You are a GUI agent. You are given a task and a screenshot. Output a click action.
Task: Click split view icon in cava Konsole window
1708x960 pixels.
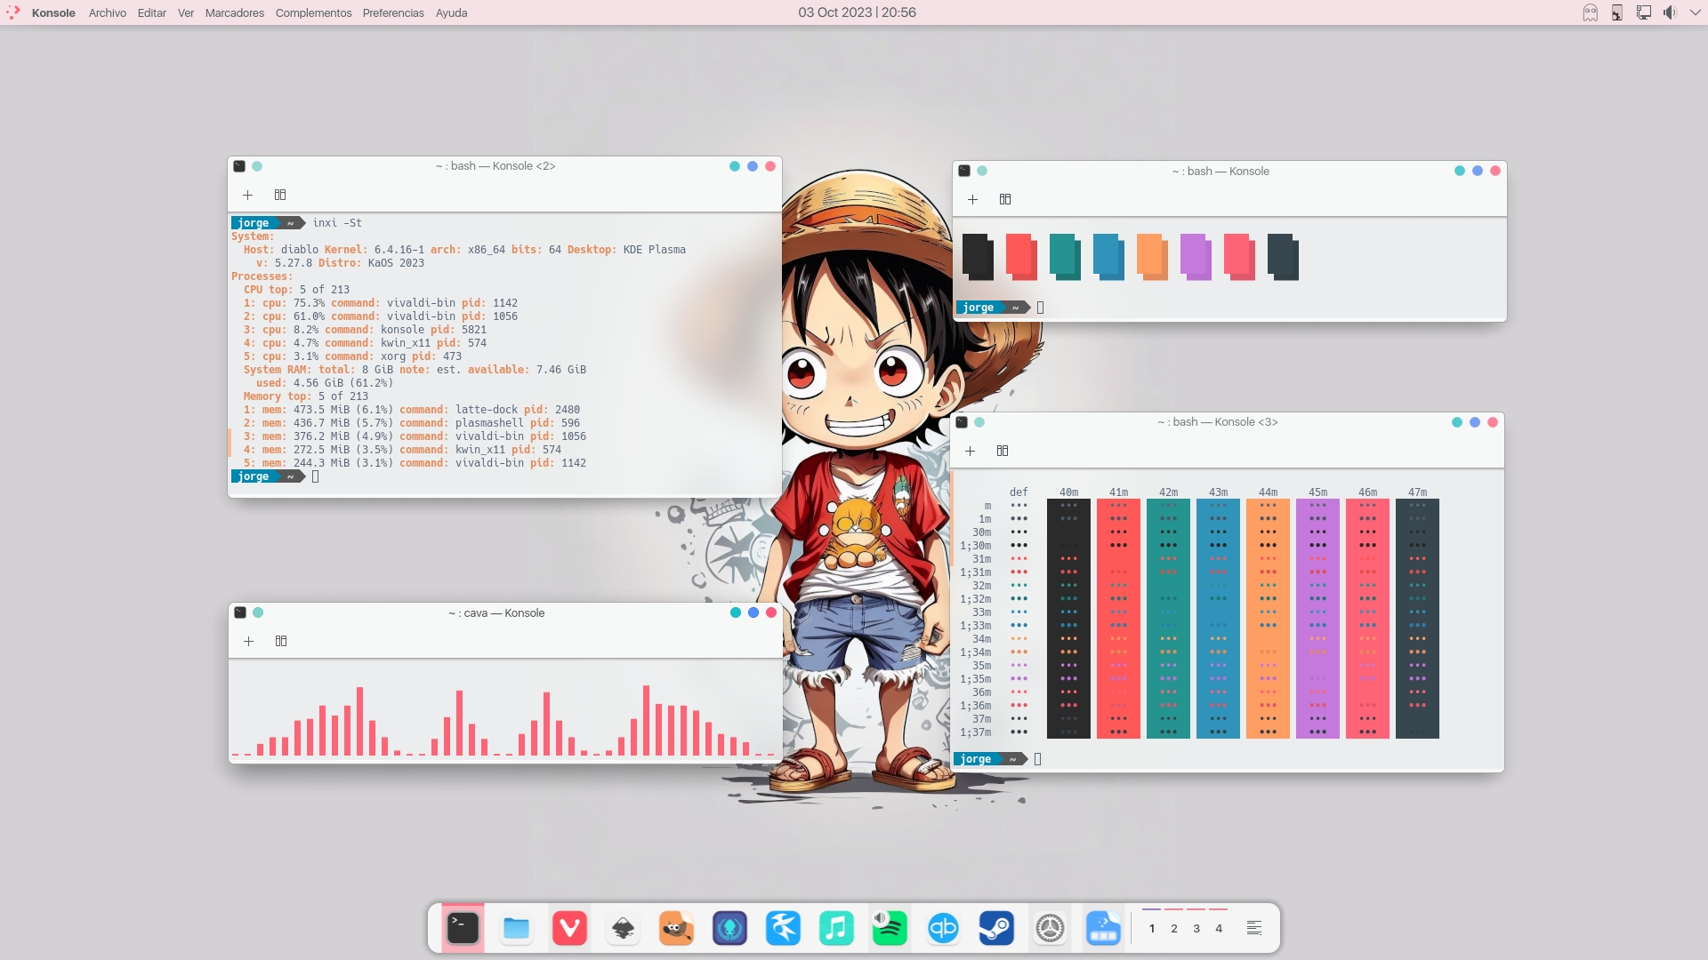click(281, 641)
